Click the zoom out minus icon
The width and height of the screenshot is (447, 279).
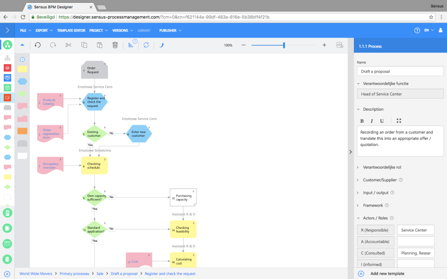244,45
